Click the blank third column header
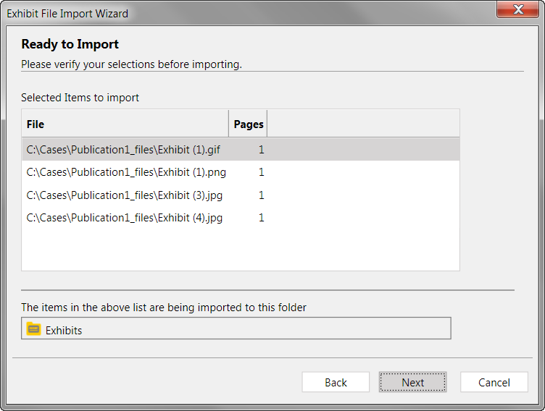The image size is (545, 411). (x=364, y=124)
